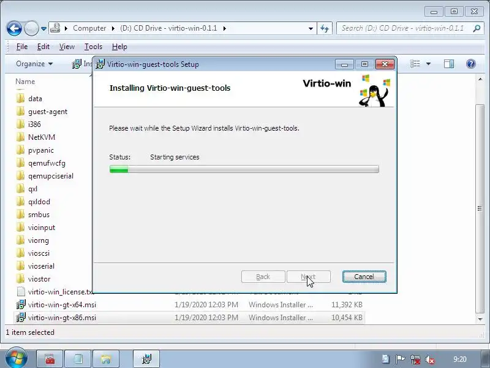Select the qemufwcfg folder

tap(47, 163)
